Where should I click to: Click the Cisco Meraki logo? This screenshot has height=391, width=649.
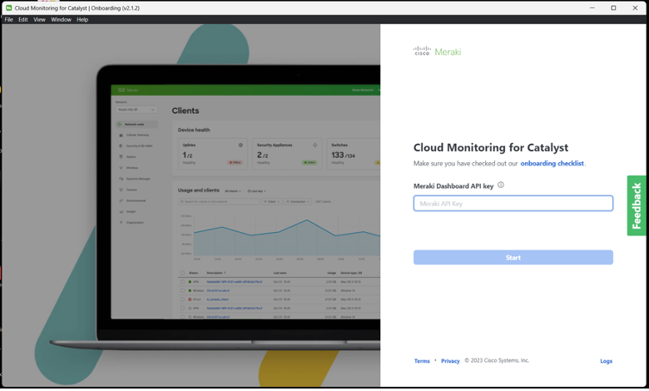437,52
